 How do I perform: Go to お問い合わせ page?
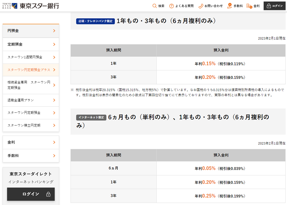[211, 6]
